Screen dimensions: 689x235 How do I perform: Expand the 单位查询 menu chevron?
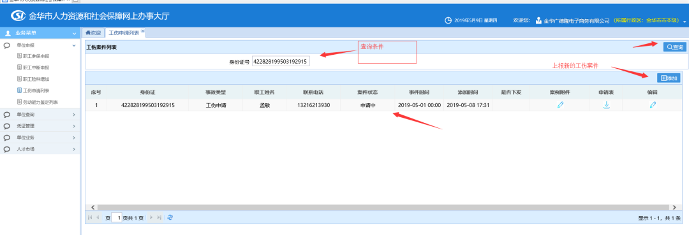tap(74, 115)
